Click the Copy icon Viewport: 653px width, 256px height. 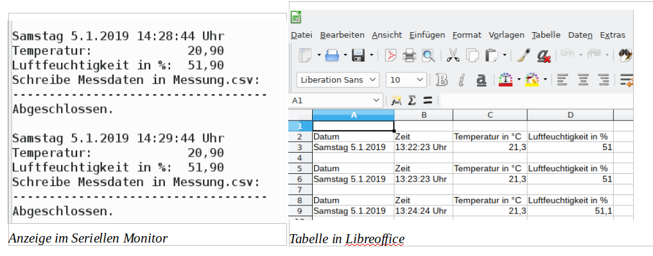[x=473, y=55]
